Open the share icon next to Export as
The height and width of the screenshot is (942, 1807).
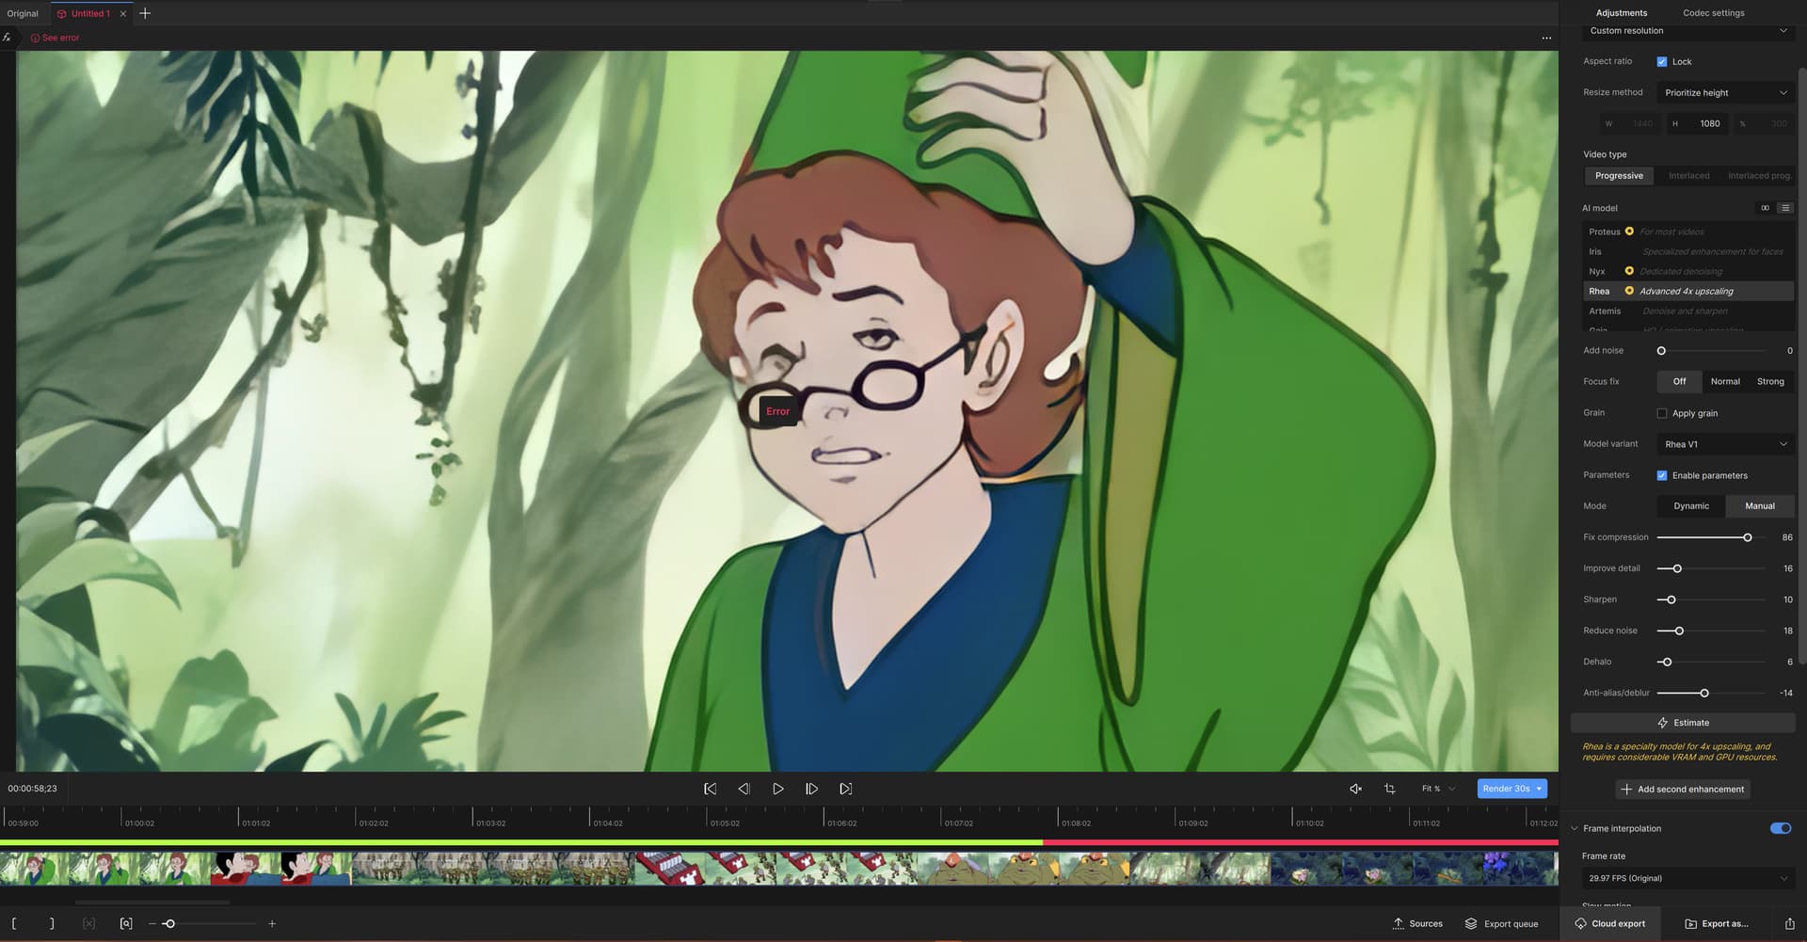[1789, 923]
